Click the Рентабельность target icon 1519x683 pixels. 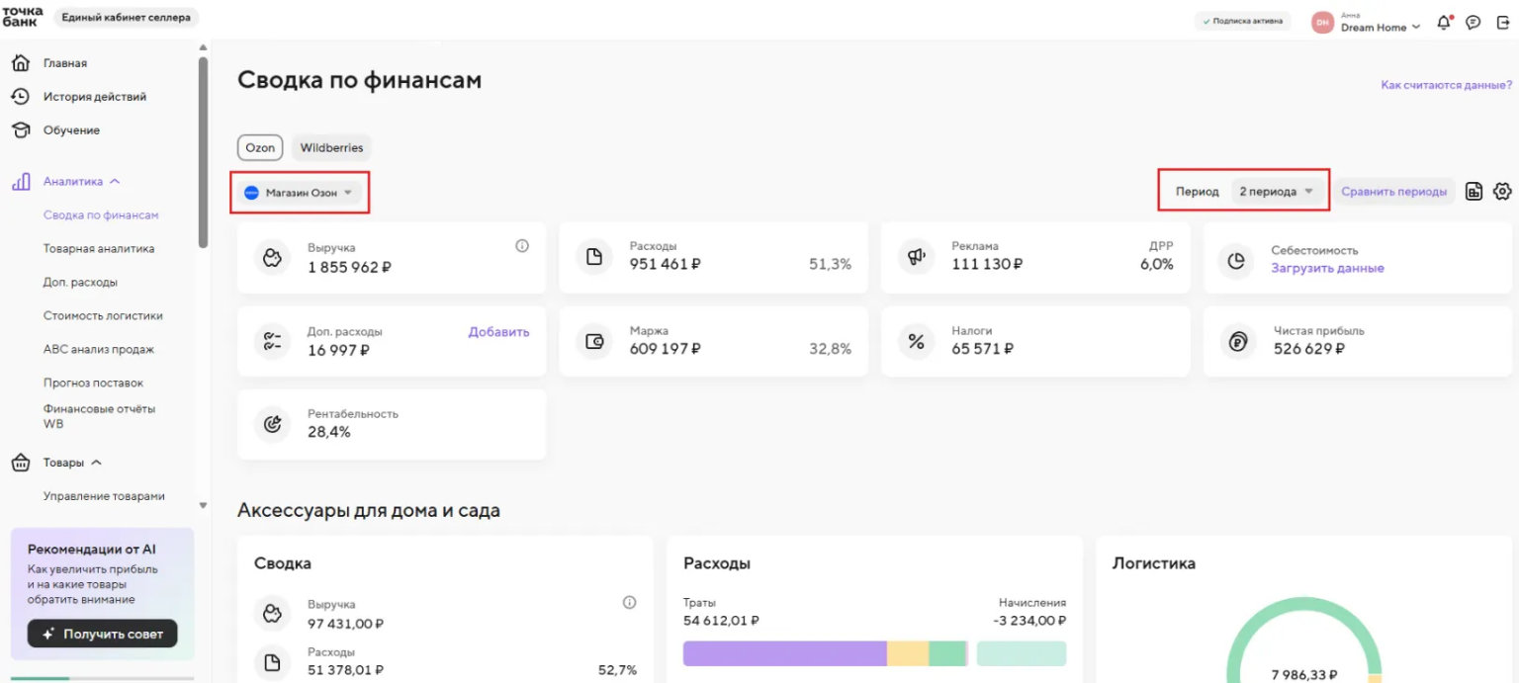pos(272,424)
